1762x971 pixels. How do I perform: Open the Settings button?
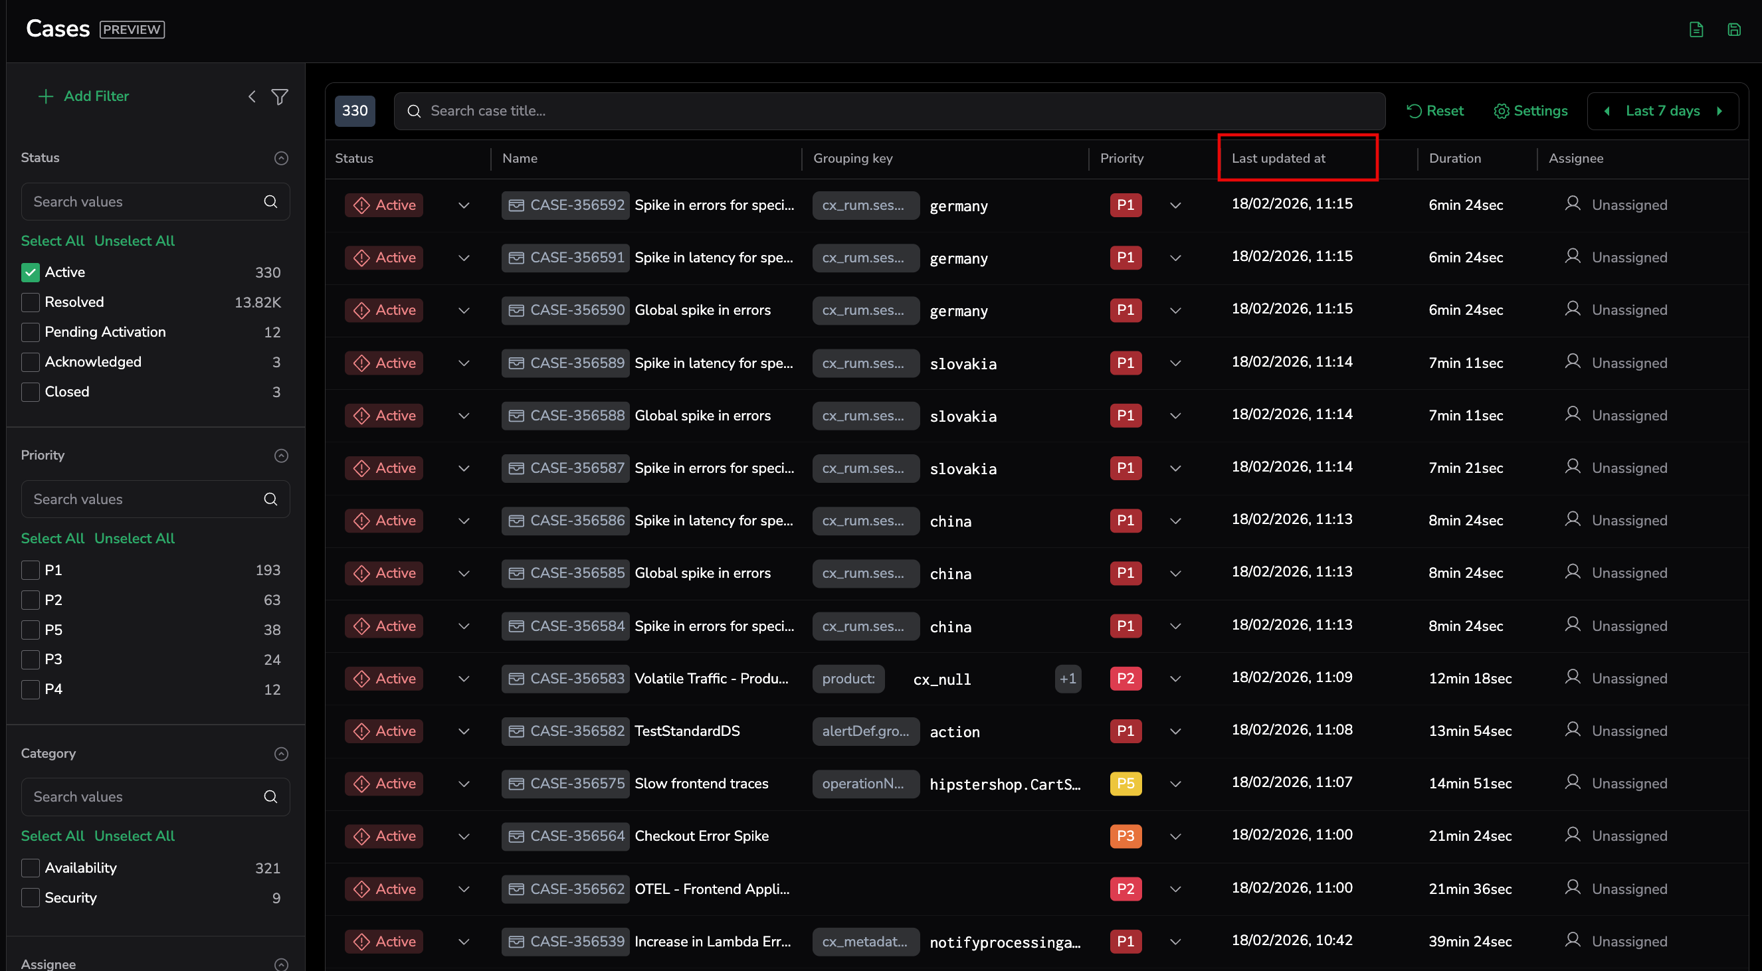coord(1530,111)
